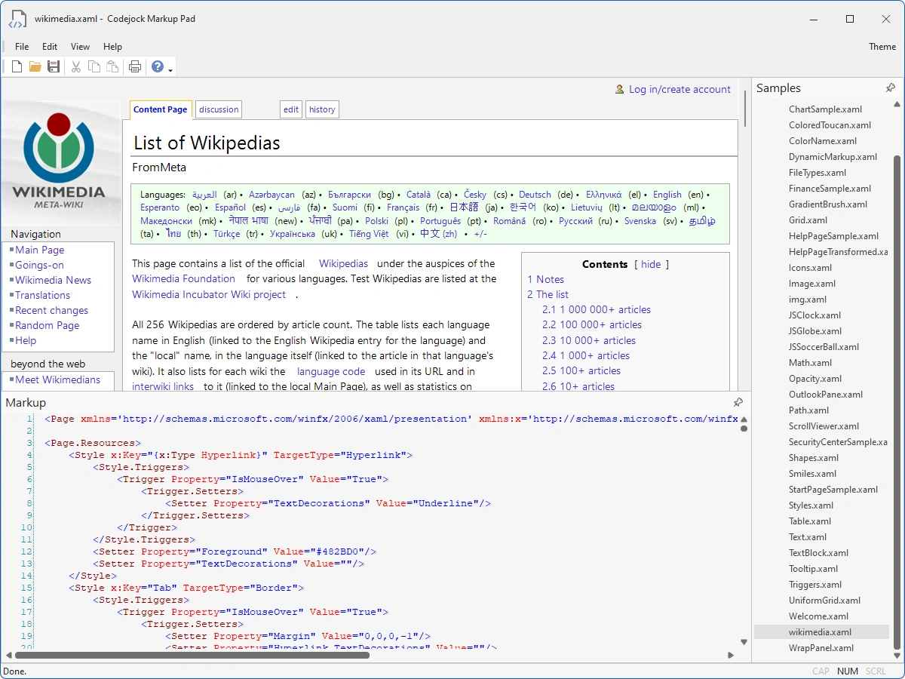Switch to the discussion tab
This screenshot has width=905, height=679.
[x=219, y=109]
